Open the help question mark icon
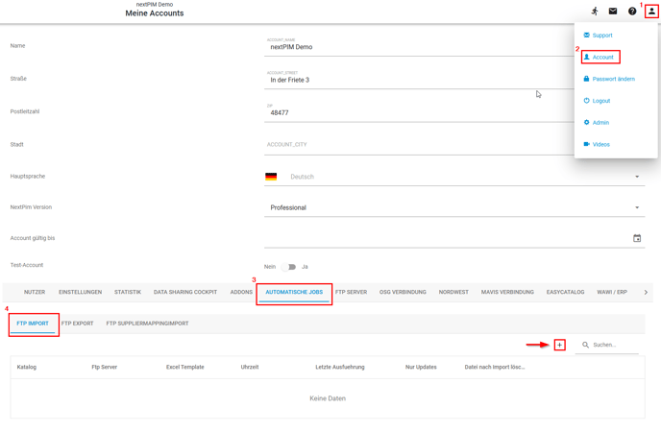This screenshot has width=661, height=432. point(632,12)
